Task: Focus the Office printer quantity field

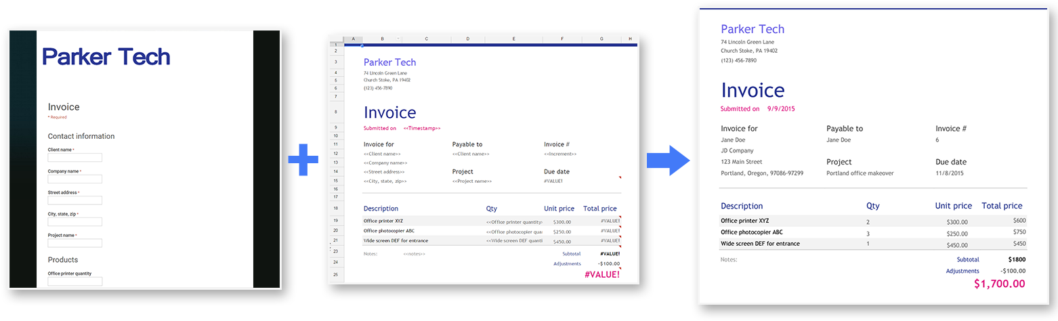Action: 75,281
